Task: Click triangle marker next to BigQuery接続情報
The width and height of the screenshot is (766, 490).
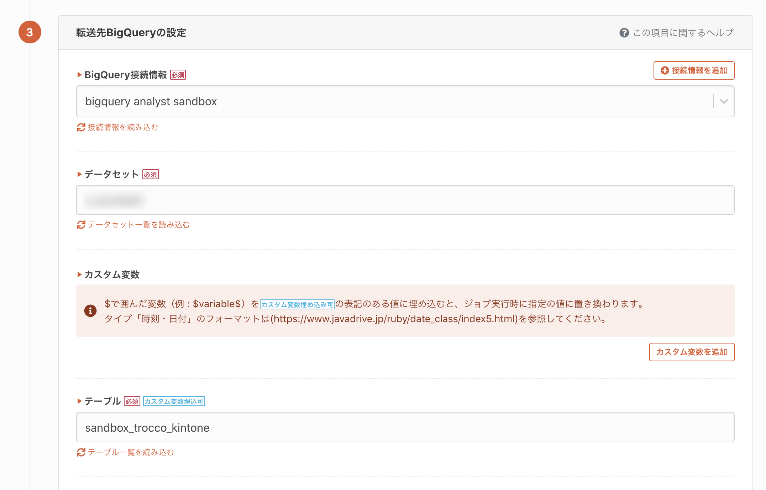Action: 79,75
